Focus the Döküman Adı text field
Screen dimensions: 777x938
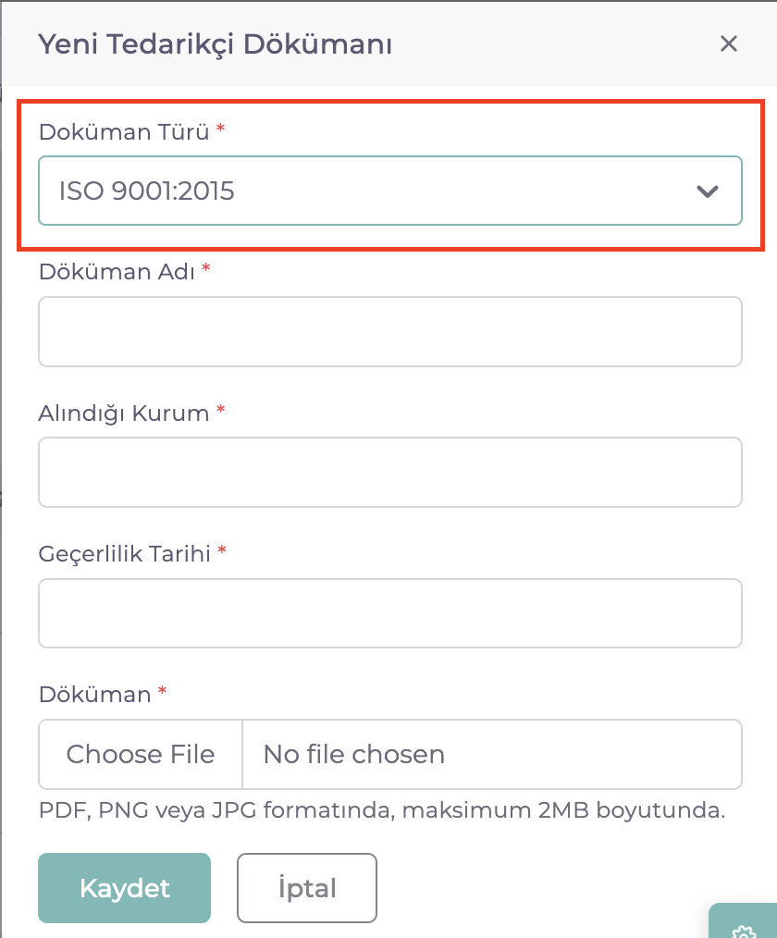click(389, 331)
